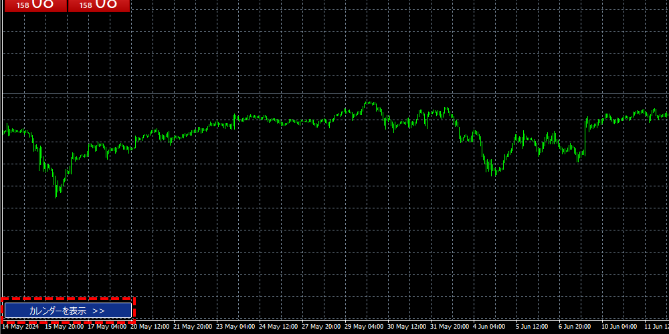Screen dimensions: 669x334
Task: Open the calendar with カレンダーを表示 button
Action: tap(68, 311)
